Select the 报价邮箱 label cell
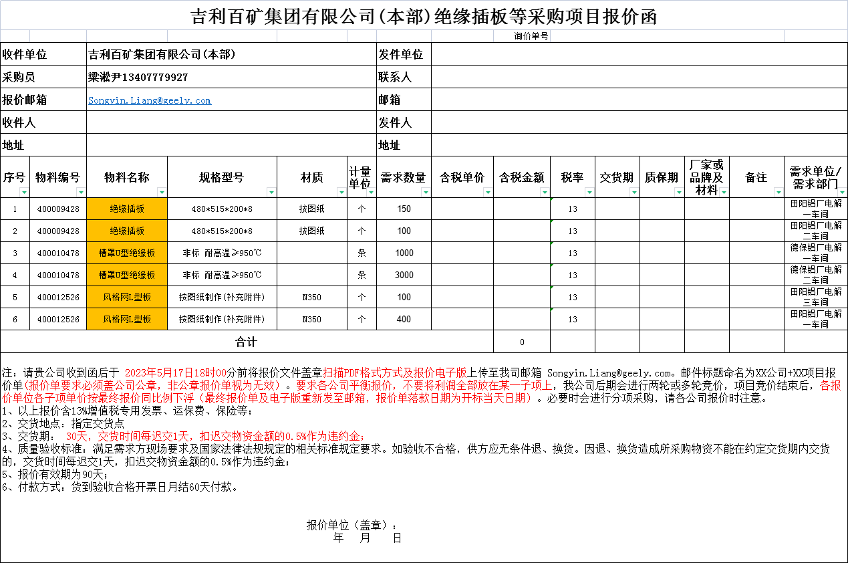Viewport: 848px width, 563px height. coord(43,100)
